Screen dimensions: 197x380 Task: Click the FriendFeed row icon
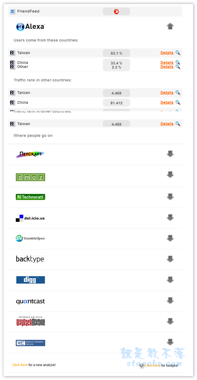12,12
